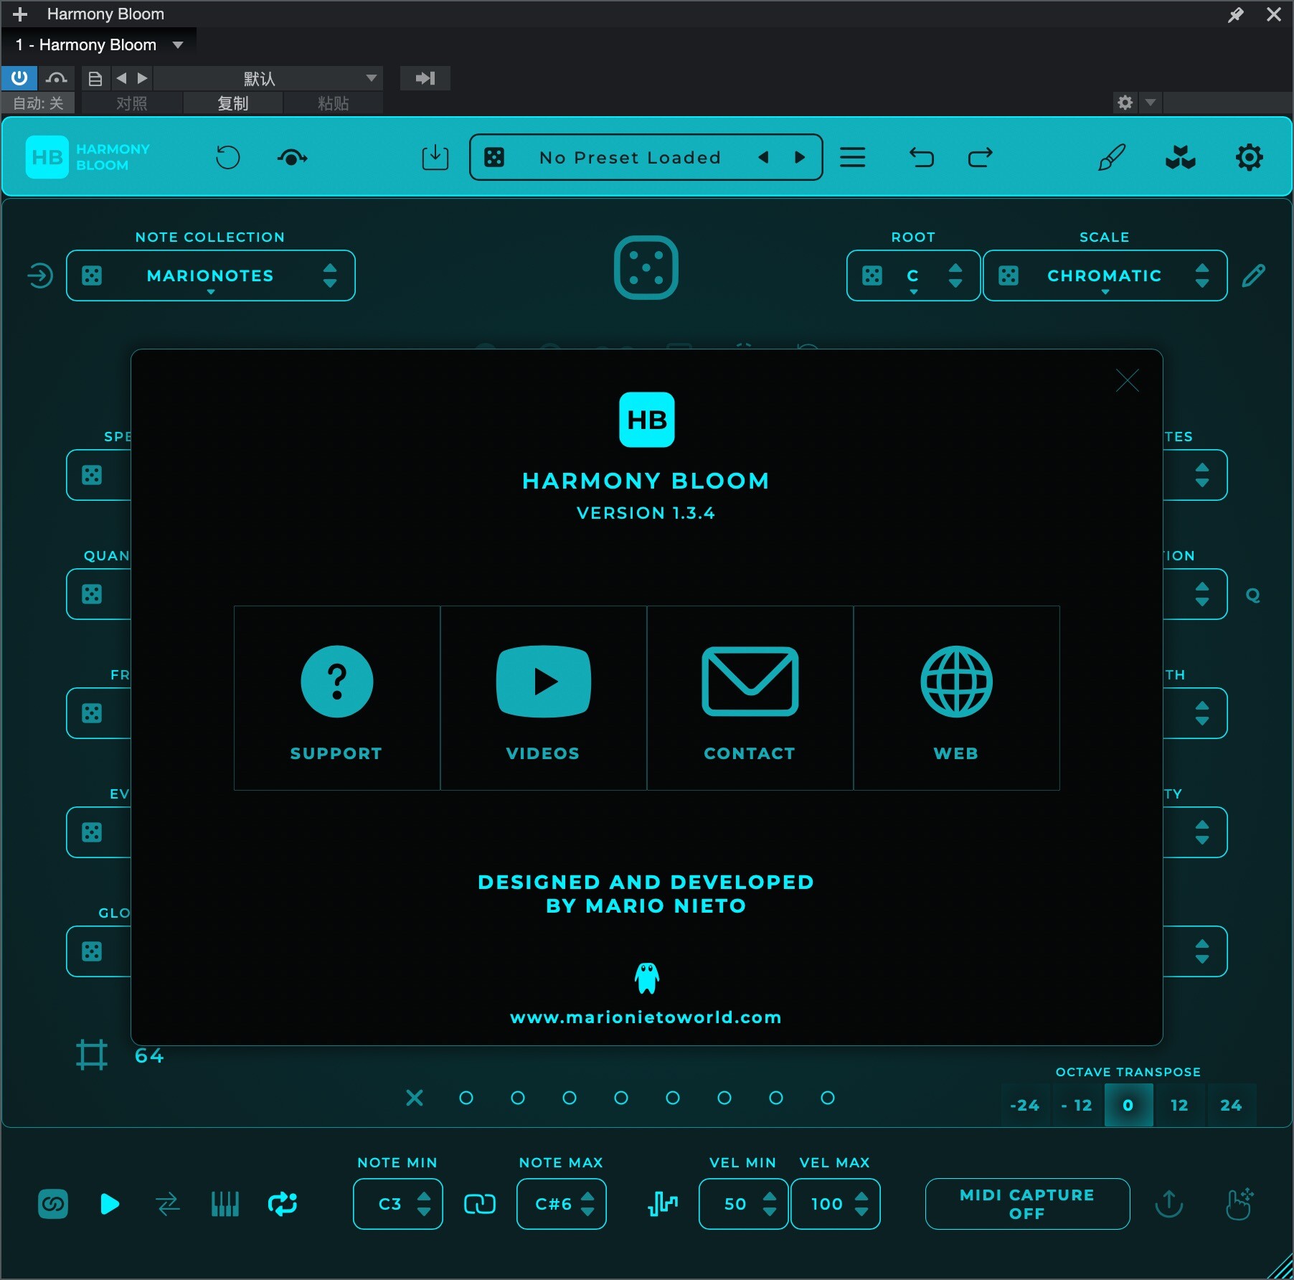
Task: Step the Note Collection up/down arrows
Action: click(x=330, y=276)
